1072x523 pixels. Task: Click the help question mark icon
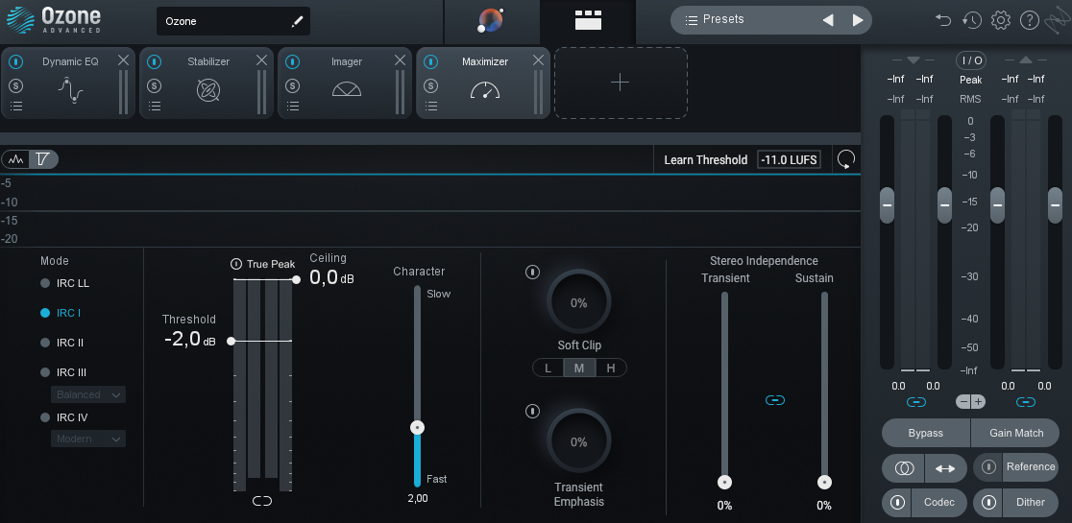tap(1029, 20)
